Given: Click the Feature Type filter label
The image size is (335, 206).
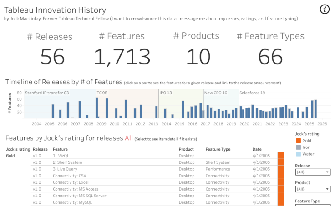Looking at the screenshot, I should 307,201.
